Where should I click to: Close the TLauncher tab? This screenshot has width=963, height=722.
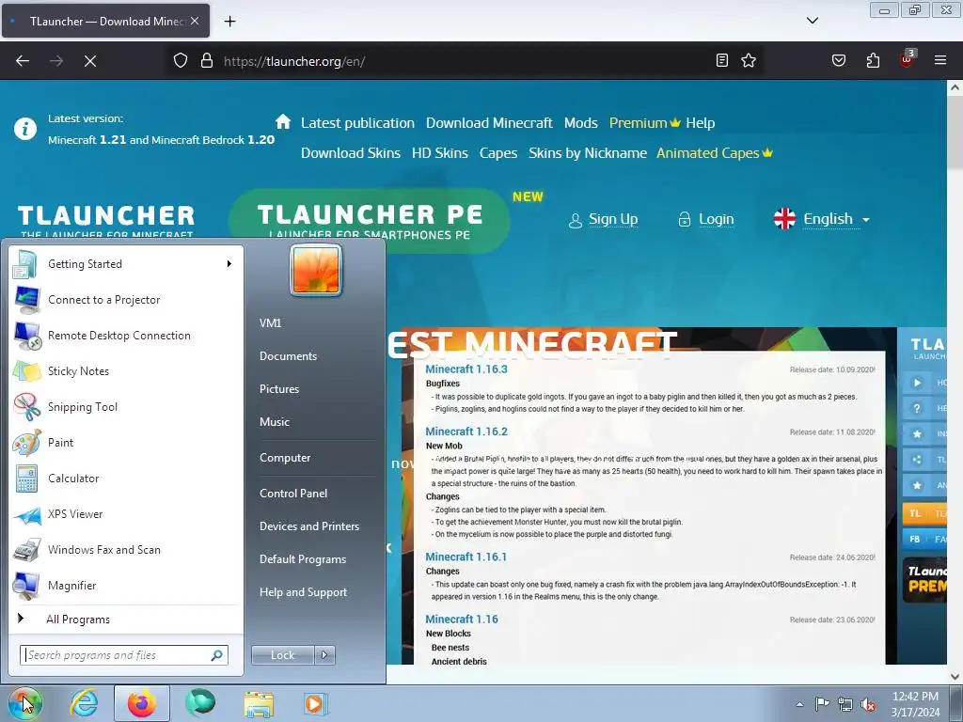click(x=195, y=21)
